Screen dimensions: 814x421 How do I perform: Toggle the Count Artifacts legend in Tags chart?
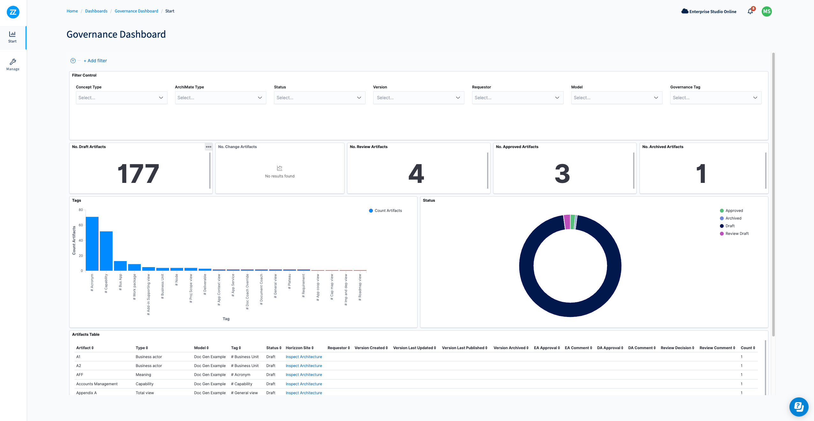(386, 210)
